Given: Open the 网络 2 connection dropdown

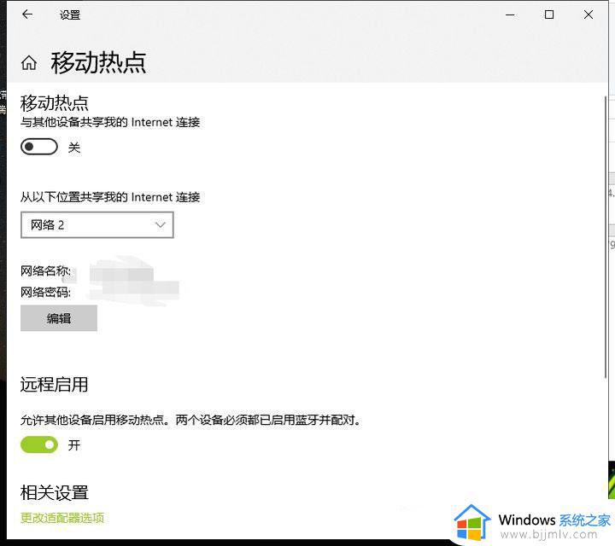Looking at the screenshot, I should click(97, 225).
